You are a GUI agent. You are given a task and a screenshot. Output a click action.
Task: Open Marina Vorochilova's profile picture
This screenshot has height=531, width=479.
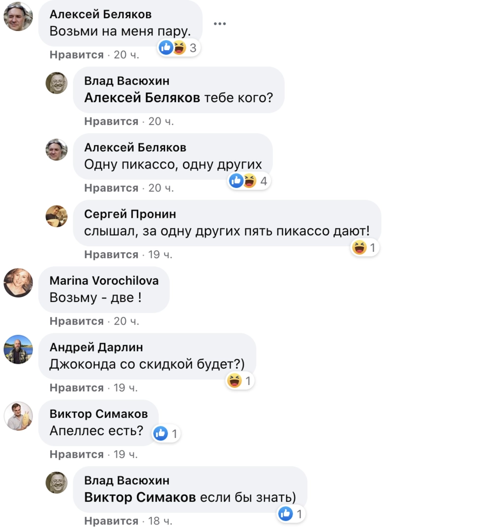[x=18, y=283]
